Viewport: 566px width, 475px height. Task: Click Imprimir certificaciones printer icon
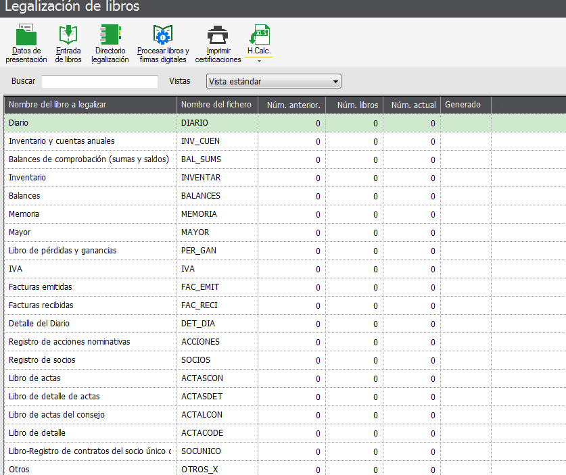(218, 34)
